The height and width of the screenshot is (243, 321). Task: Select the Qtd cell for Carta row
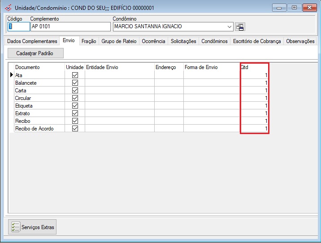[x=254, y=91]
